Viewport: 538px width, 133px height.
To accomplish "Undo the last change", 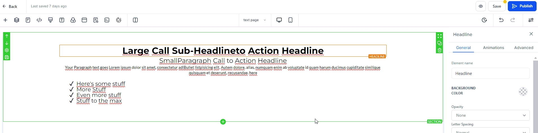I will click(x=501, y=20).
